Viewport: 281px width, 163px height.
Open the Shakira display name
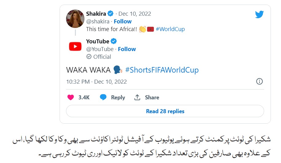[96, 14]
